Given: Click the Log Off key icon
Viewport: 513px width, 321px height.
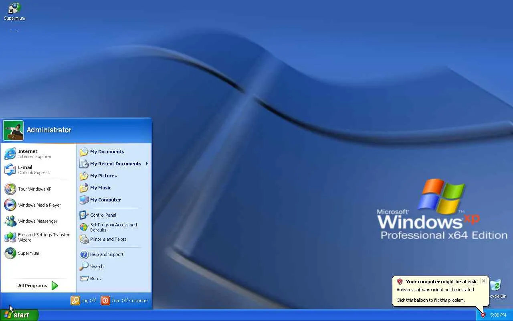Looking at the screenshot, I should pyautogui.click(x=75, y=301).
